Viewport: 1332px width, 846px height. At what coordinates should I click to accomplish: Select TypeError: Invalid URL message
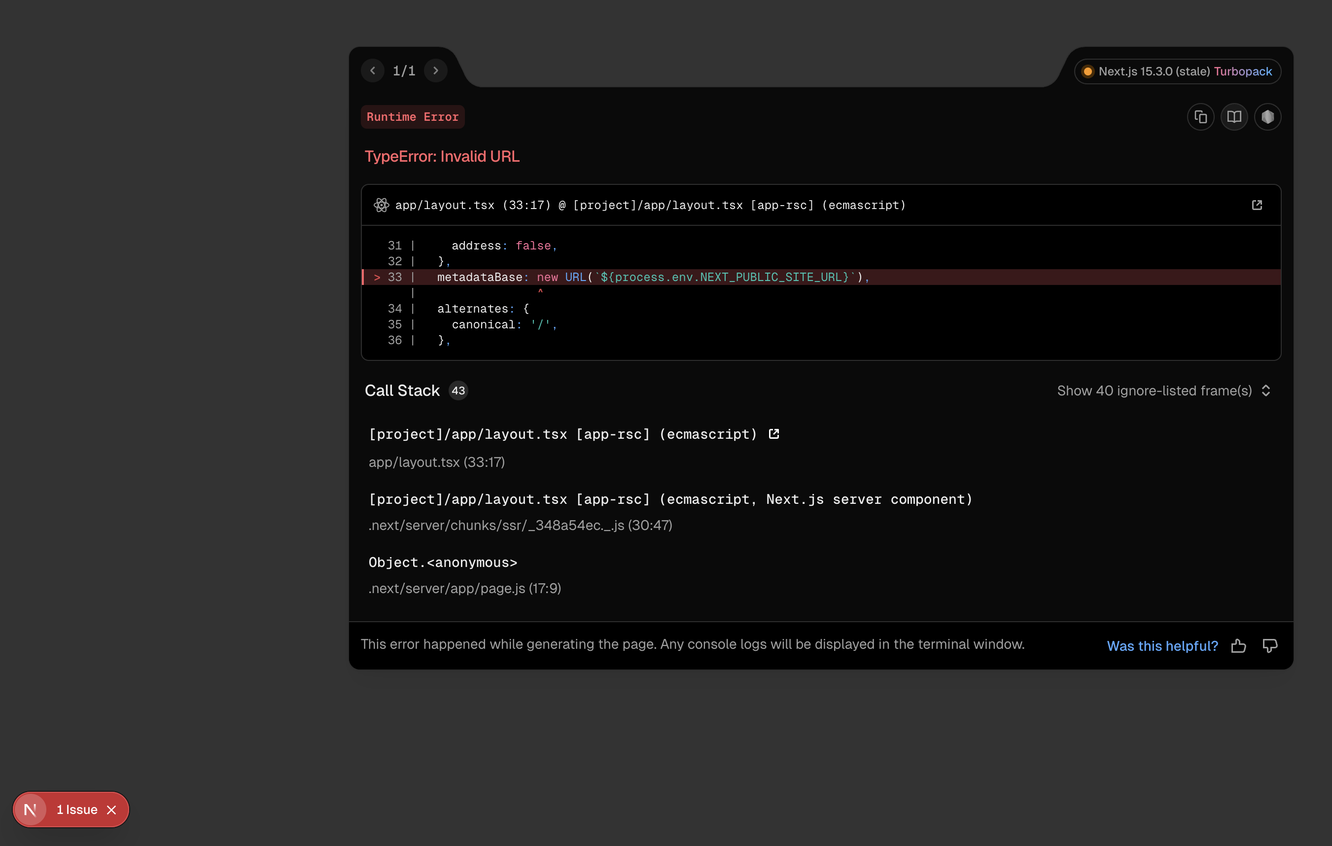tap(442, 157)
